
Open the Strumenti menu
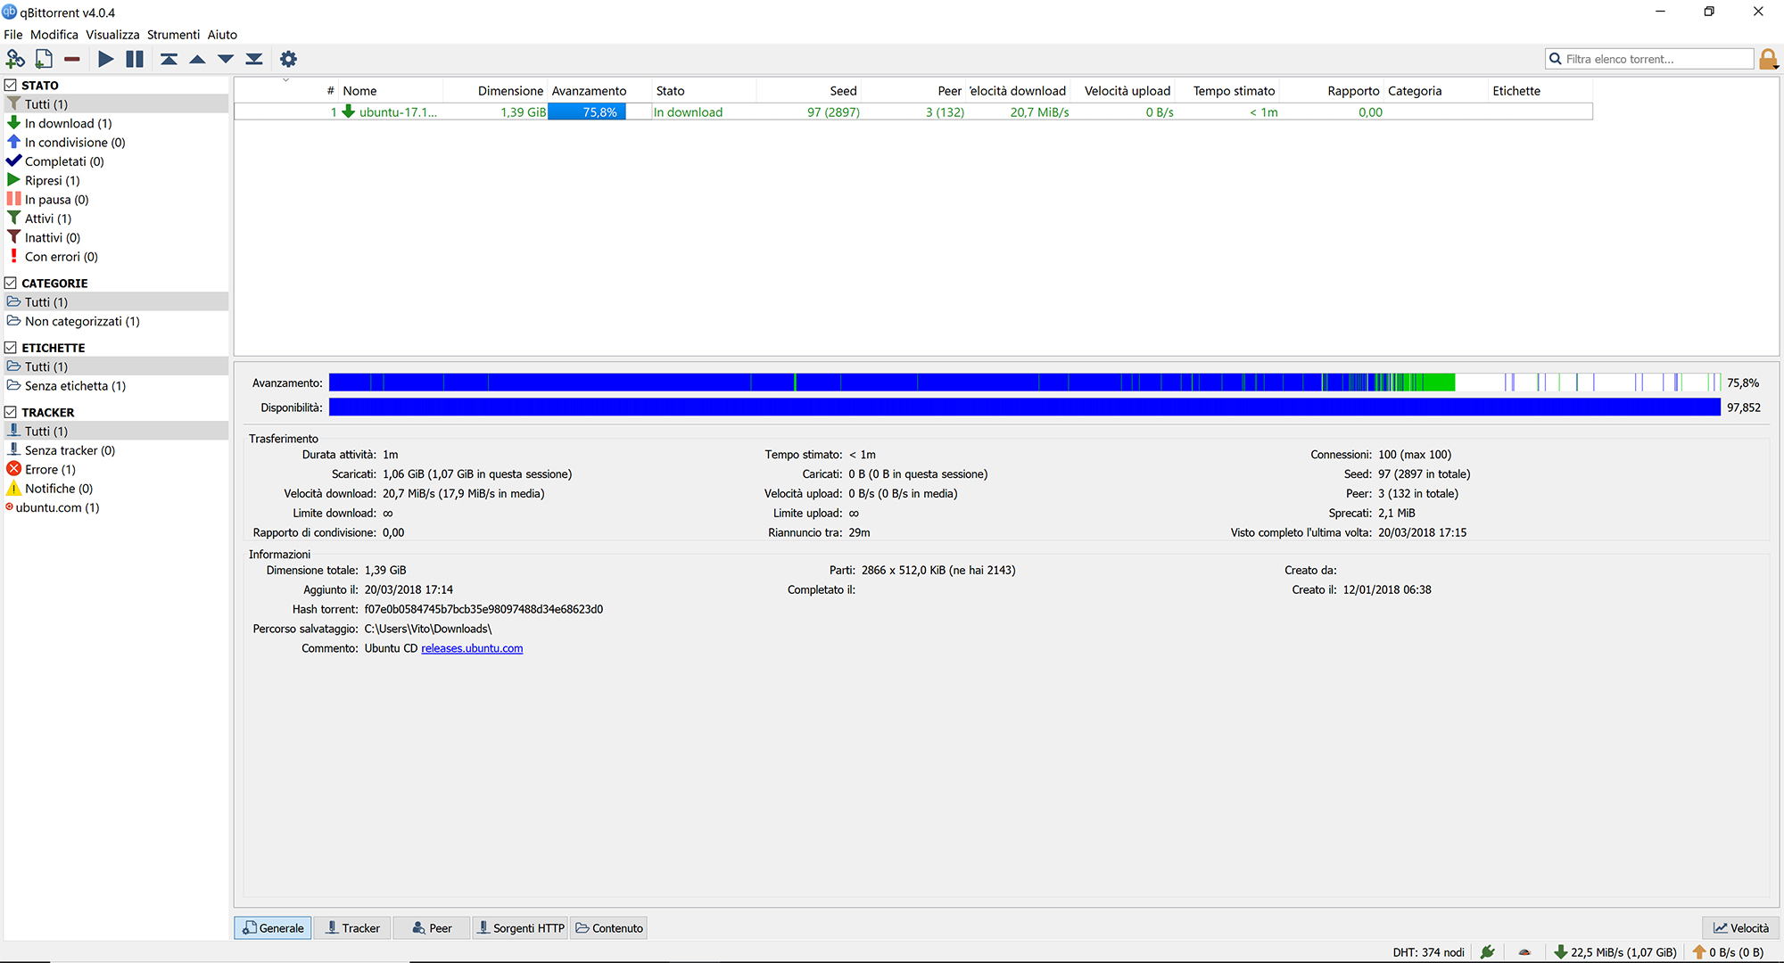[x=173, y=34]
